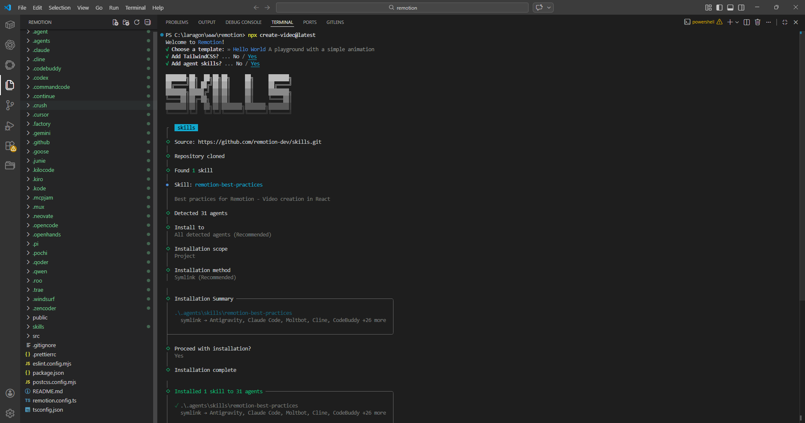Click the remotion search box in title bar
Image resolution: width=805 pixels, height=423 pixels.
(402, 8)
